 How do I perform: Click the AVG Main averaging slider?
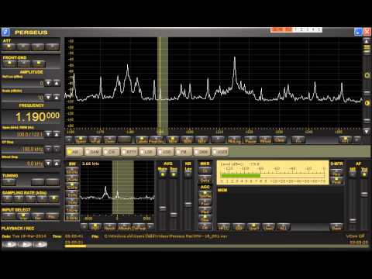(163, 208)
